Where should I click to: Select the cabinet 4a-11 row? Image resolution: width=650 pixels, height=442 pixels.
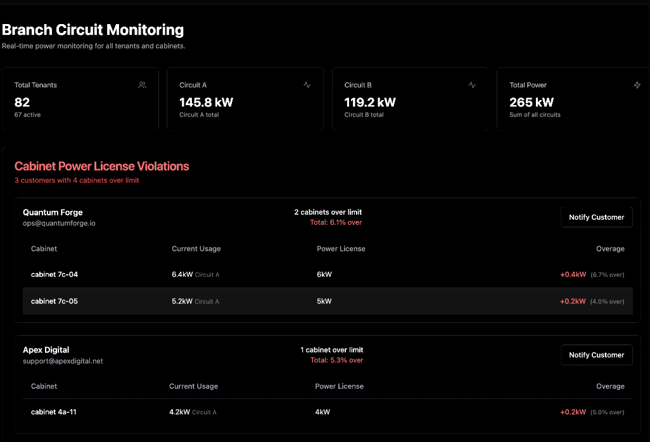coord(328,412)
